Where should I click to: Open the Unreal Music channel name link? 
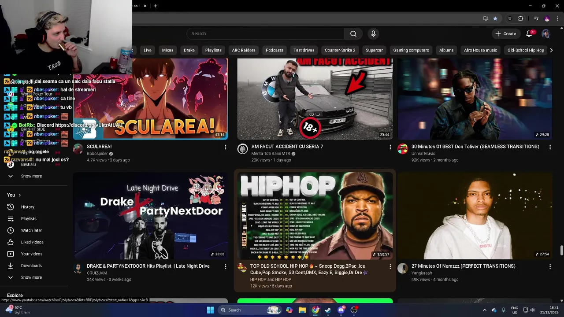click(x=423, y=154)
